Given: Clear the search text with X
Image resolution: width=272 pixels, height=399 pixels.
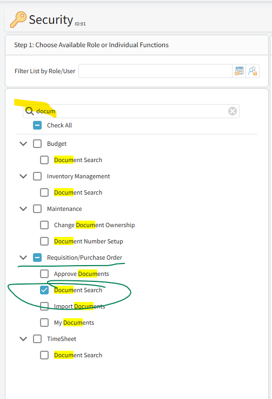Looking at the screenshot, I should (x=233, y=111).
